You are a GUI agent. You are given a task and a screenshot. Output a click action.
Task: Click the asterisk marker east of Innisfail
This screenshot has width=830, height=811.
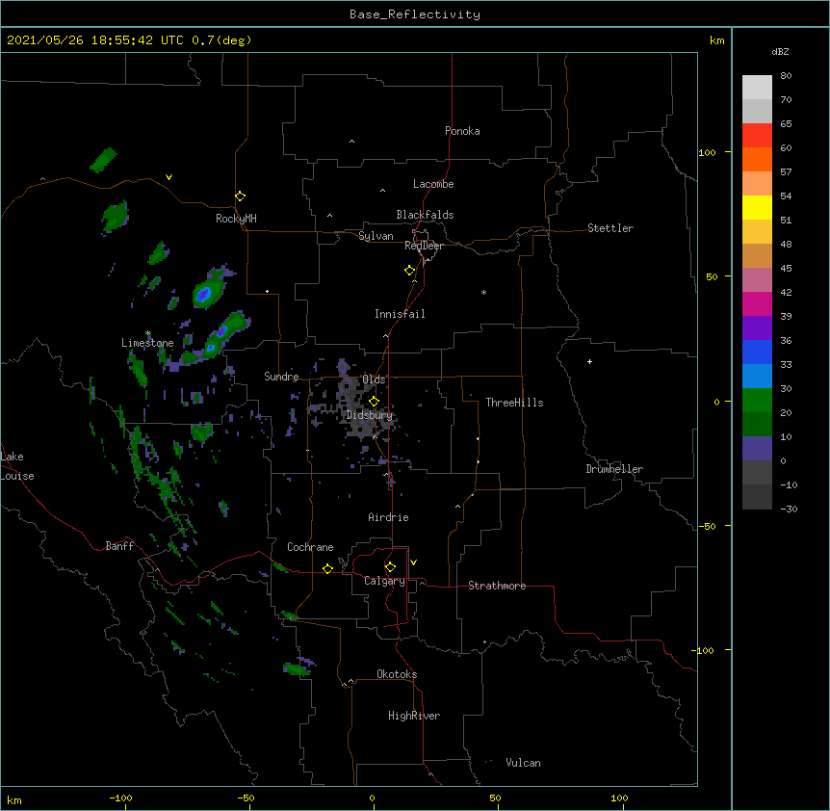pos(483,292)
